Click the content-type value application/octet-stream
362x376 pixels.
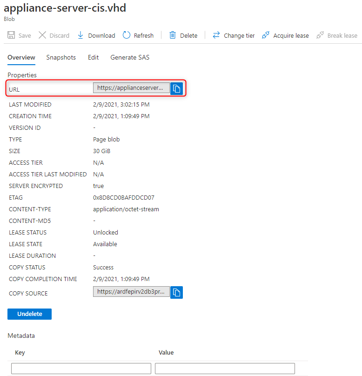126,209
